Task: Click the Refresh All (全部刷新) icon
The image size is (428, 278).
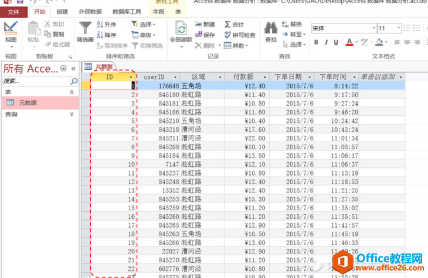Action: (x=181, y=28)
